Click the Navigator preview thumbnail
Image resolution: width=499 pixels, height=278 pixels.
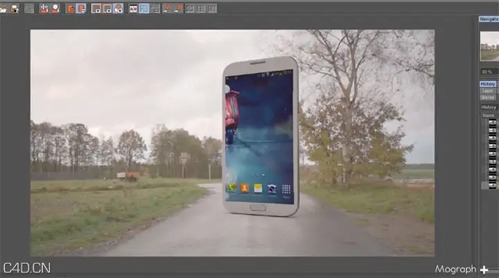(489, 46)
